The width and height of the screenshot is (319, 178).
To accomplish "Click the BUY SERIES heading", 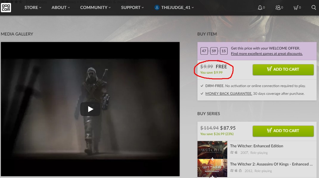I will [x=208, y=114].
